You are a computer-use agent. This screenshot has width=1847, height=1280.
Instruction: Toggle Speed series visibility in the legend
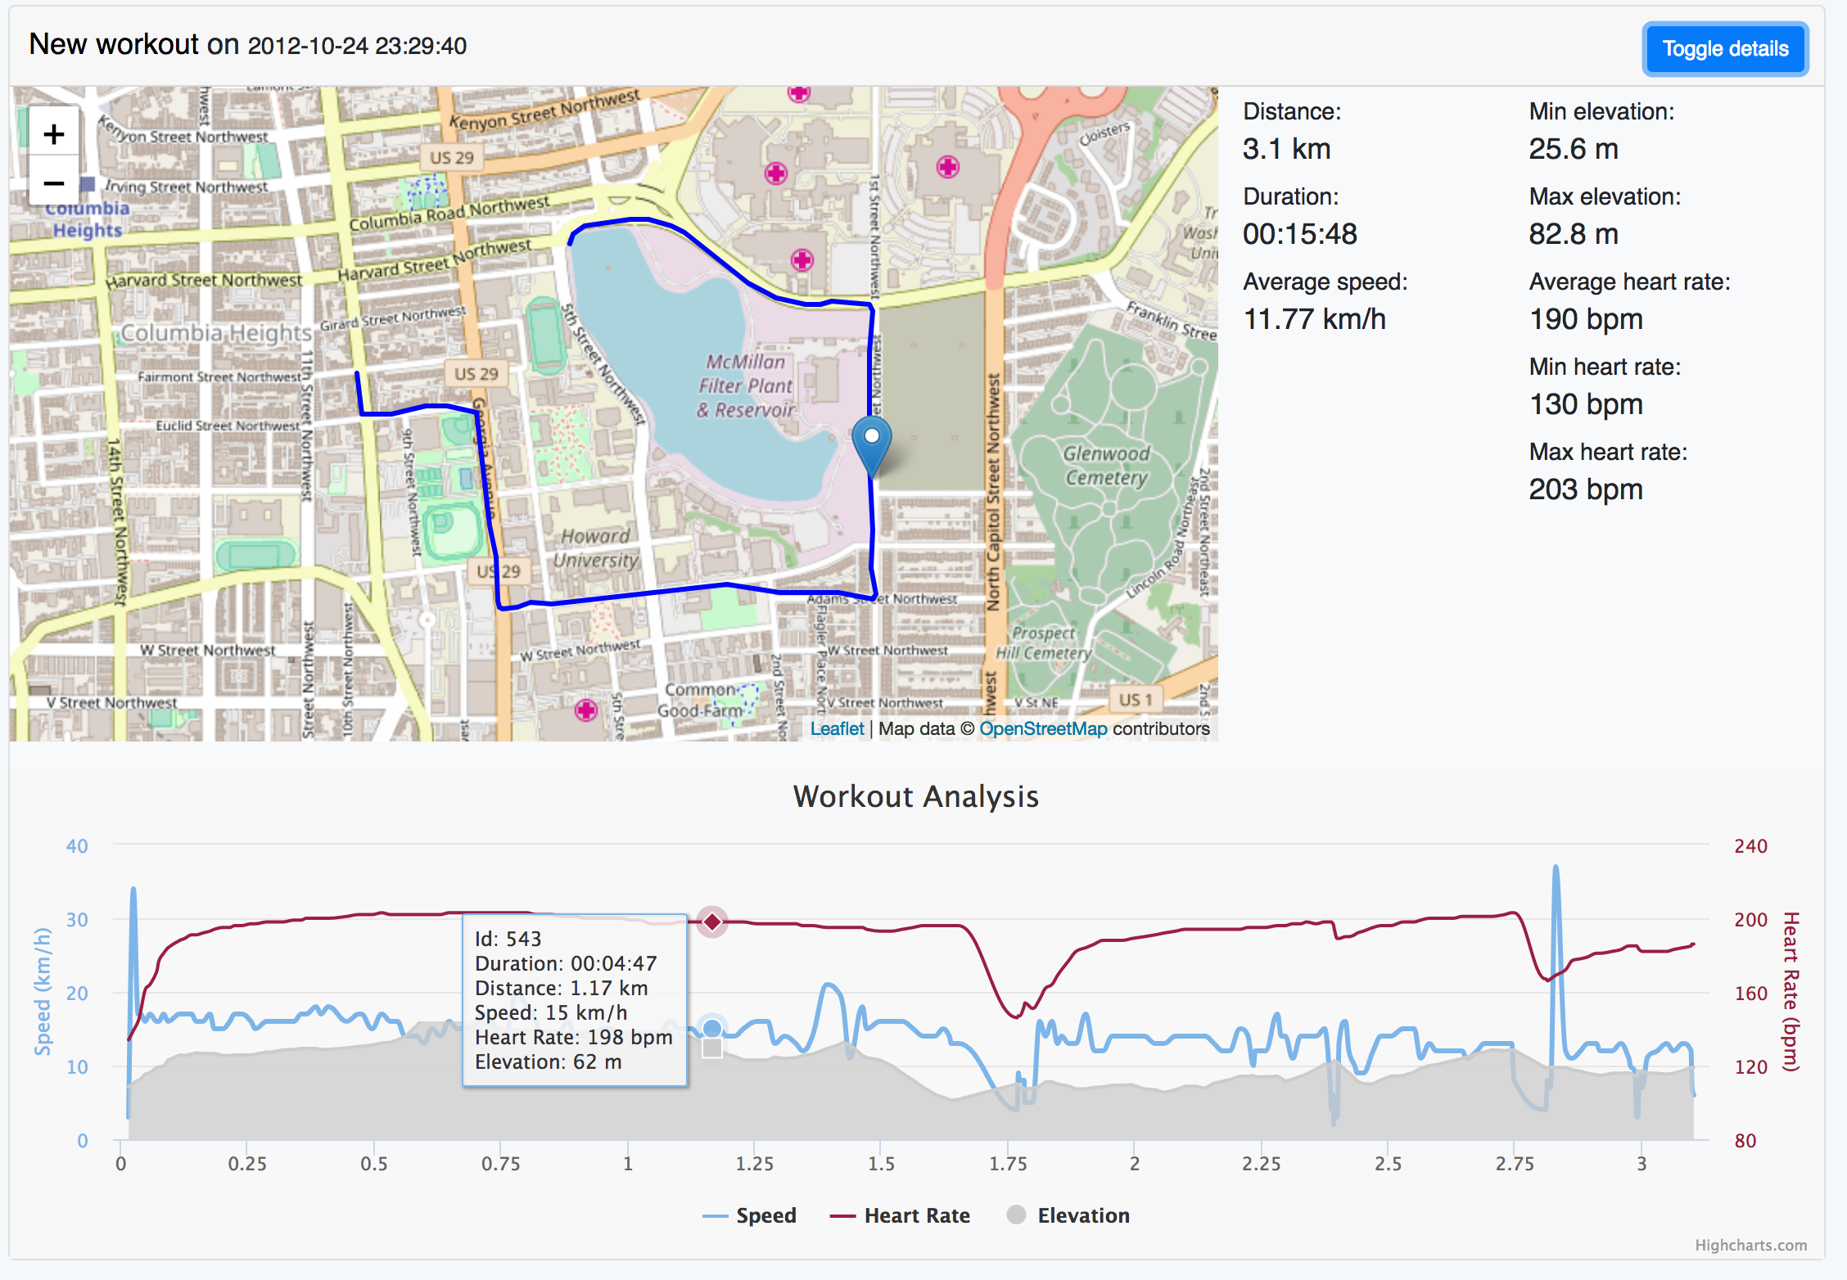(x=765, y=1215)
